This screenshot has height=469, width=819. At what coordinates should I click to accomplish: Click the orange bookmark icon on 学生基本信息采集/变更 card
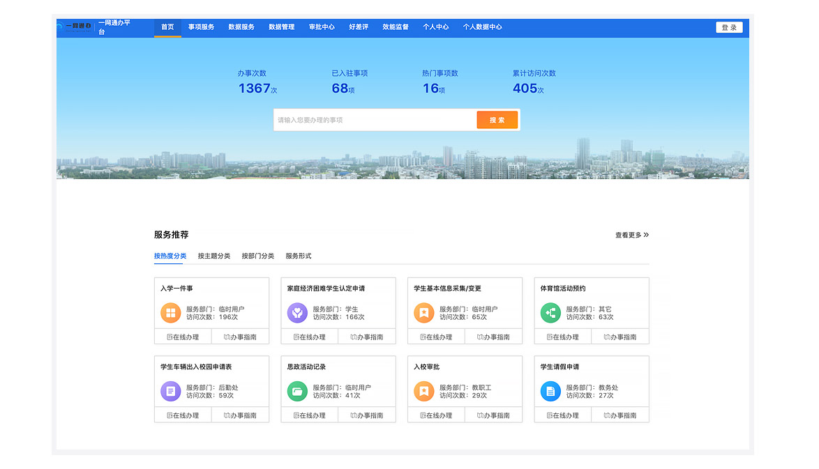tap(423, 313)
